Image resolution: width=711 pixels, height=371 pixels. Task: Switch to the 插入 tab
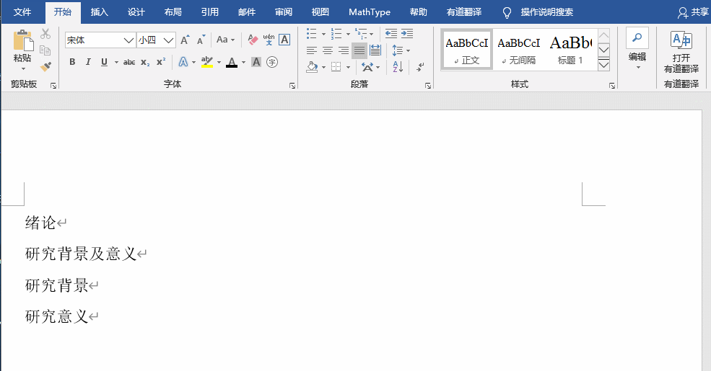coord(100,12)
